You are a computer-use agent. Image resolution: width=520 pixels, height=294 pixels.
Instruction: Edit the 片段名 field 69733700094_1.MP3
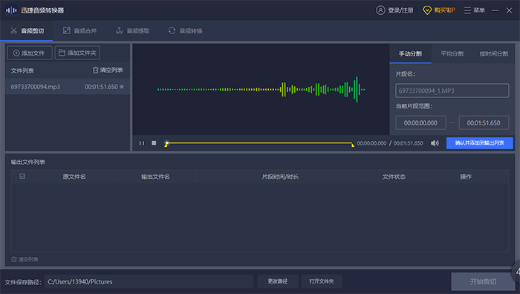click(452, 91)
